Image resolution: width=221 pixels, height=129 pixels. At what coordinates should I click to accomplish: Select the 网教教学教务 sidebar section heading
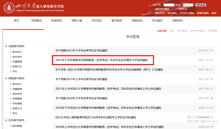pos(17,78)
